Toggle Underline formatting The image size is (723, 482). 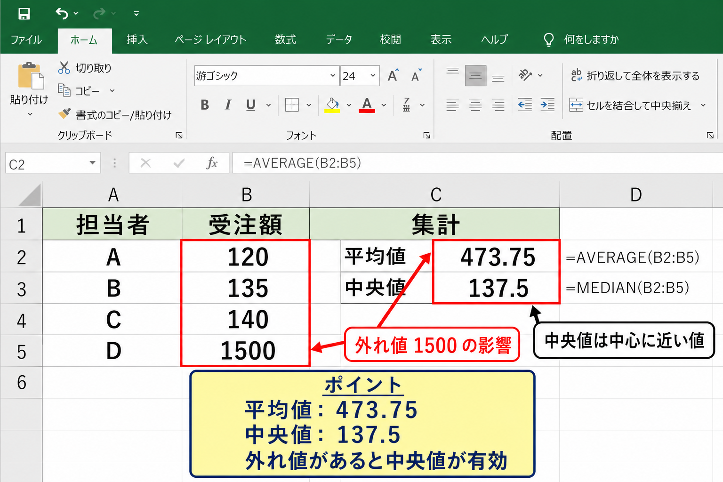coord(251,105)
